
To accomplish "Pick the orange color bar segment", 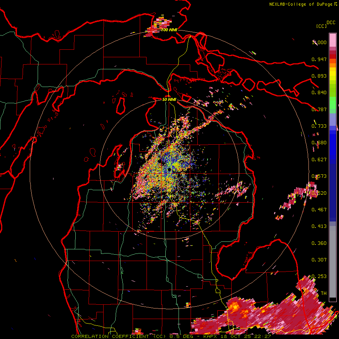I will (333, 65).
